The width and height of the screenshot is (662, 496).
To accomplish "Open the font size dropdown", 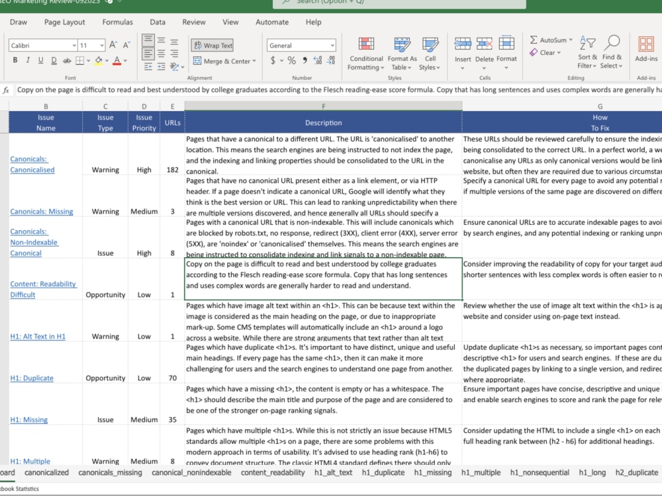I will pos(102,45).
